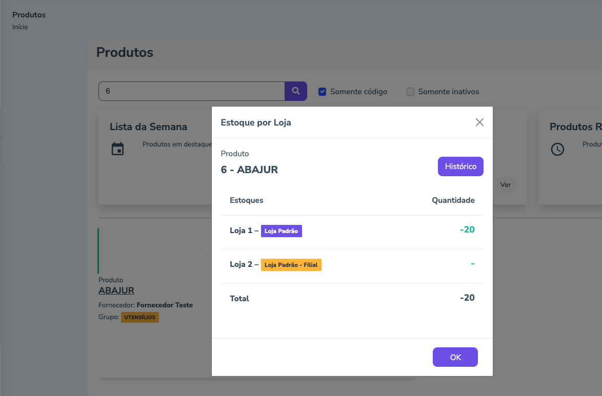
Task: Open the Histórico of the product
Action: point(460,166)
